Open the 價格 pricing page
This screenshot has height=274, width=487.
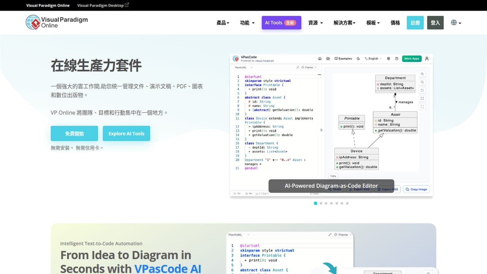click(395, 23)
